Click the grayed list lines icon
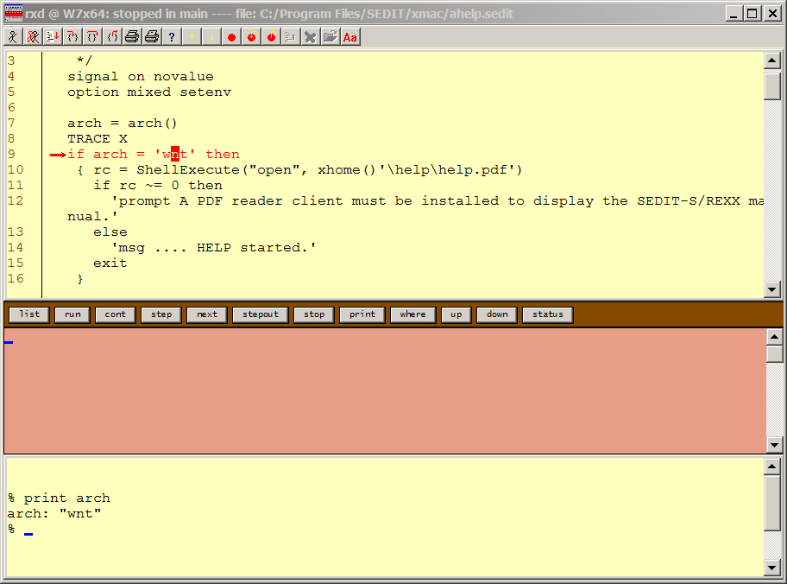Screen dimensions: 787x584 coord(290,36)
